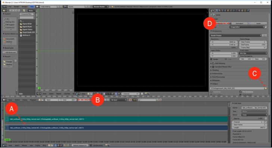
Task: Open the No Sync dropdown
Action: [119, 100]
